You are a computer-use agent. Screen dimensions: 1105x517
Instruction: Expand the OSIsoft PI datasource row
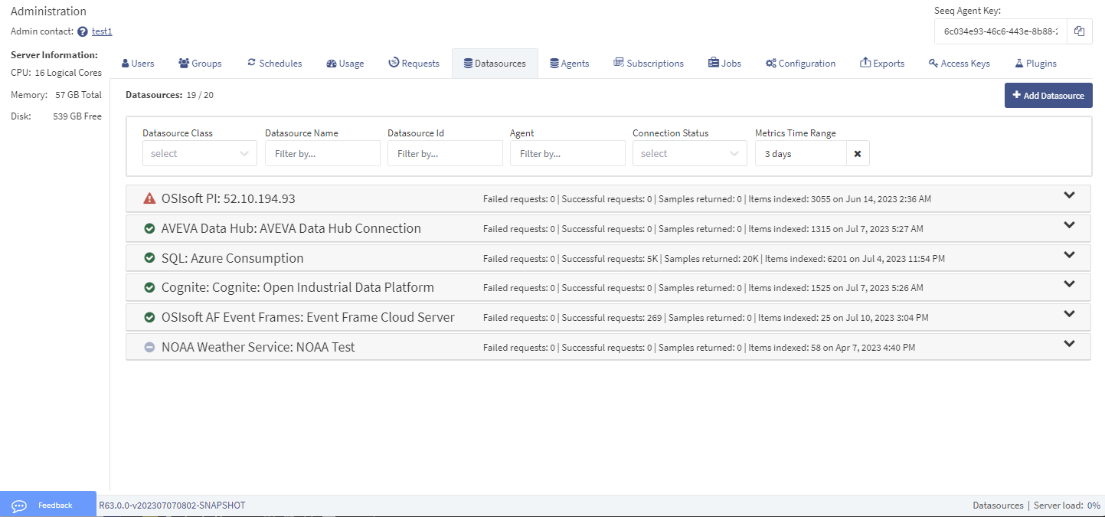click(1069, 195)
